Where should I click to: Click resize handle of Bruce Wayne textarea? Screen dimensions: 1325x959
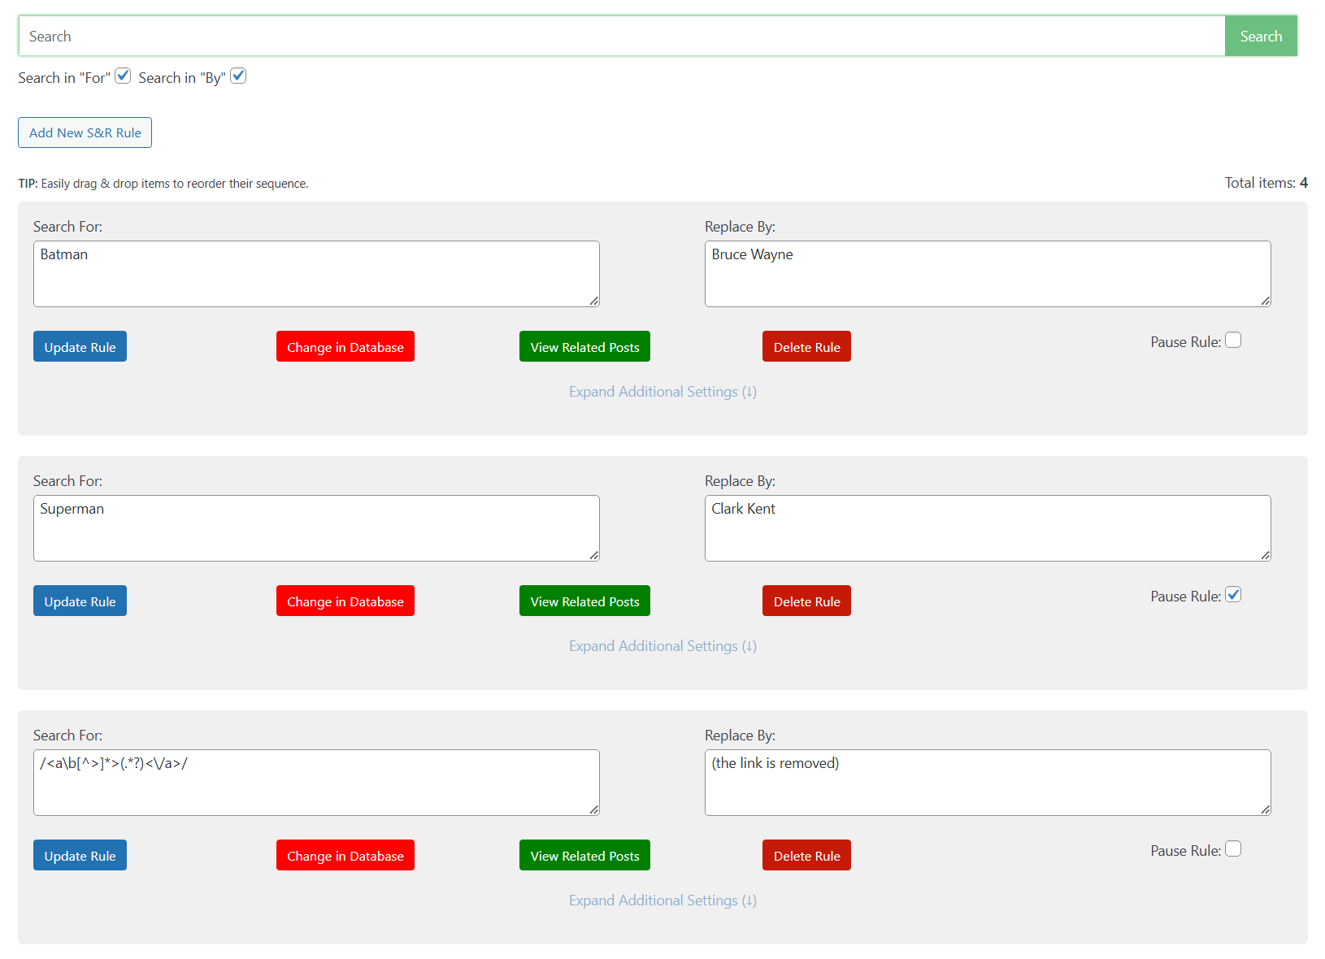1266,302
